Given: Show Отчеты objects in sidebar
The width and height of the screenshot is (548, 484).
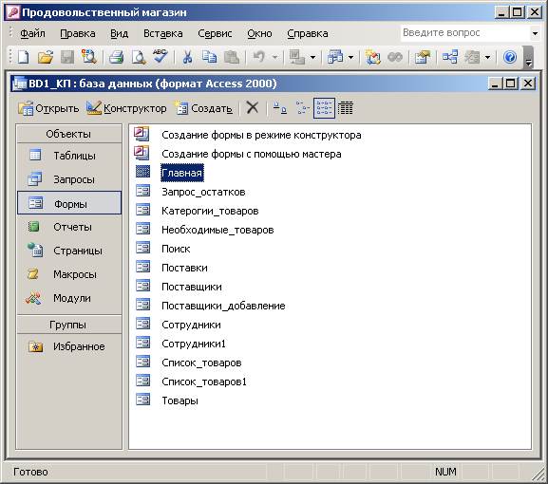Looking at the screenshot, I should click(68, 227).
